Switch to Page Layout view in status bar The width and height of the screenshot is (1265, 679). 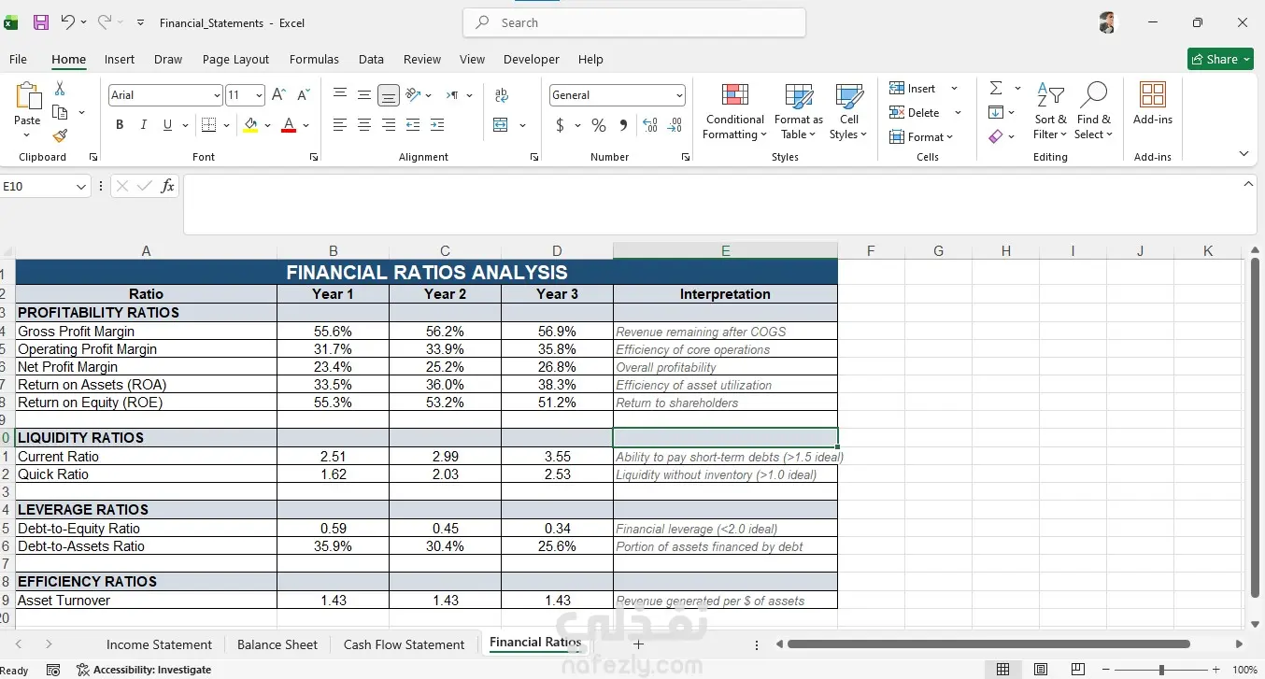pos(1041,670)
